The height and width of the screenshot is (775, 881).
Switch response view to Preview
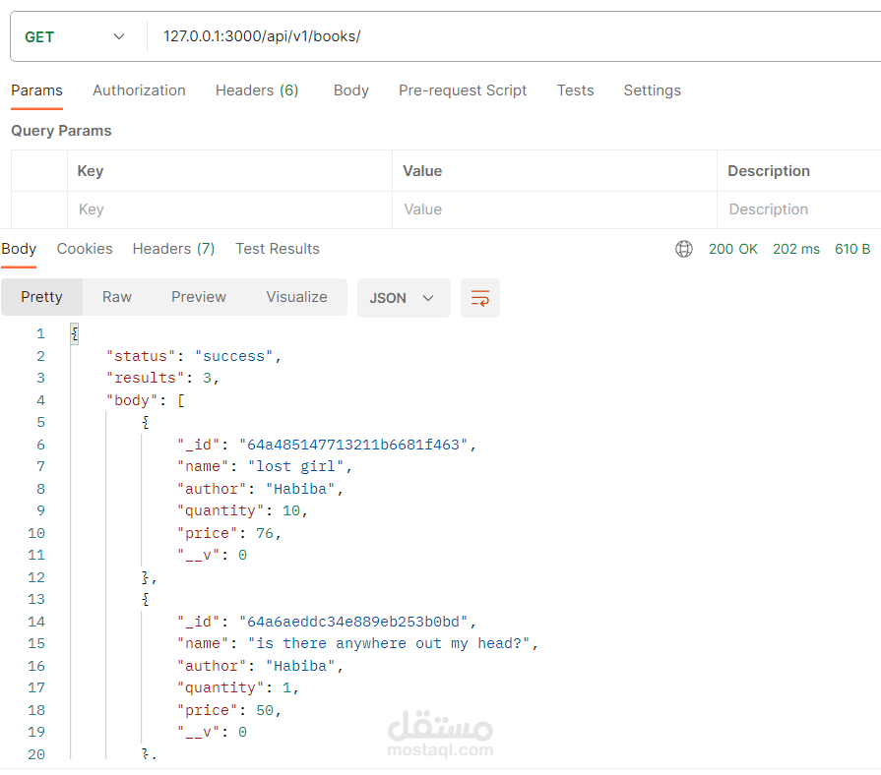click(199, 297)
